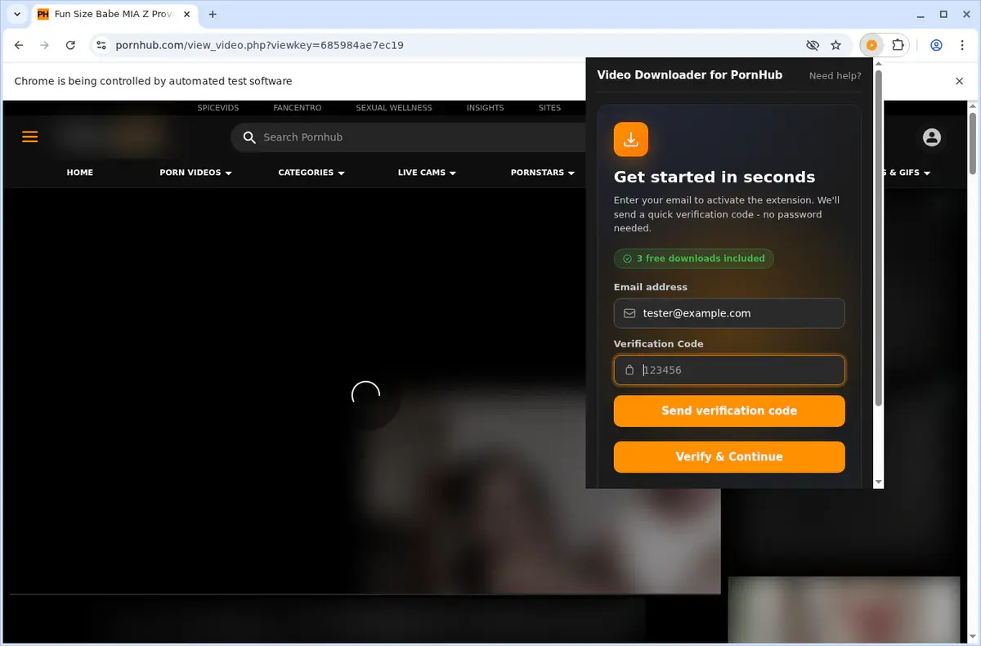Click the orange video downloader extension icon
The image size is (981, 646).
871,46
